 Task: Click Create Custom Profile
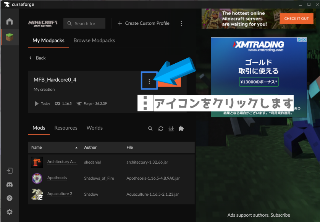pos(144,23)
